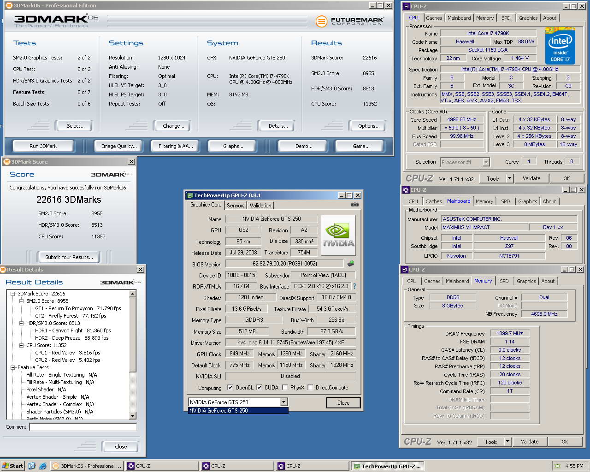
Task: Collapse the SM2.0 Score tree node
Action: pyautogui.click(x=21, y=301)
